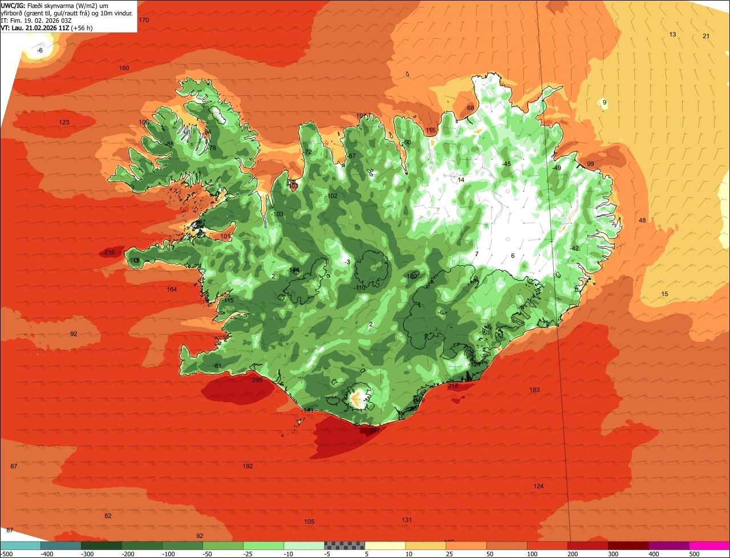Select the magenta above-500 legend swatch

pyautogui.click(x=709, y=545)
